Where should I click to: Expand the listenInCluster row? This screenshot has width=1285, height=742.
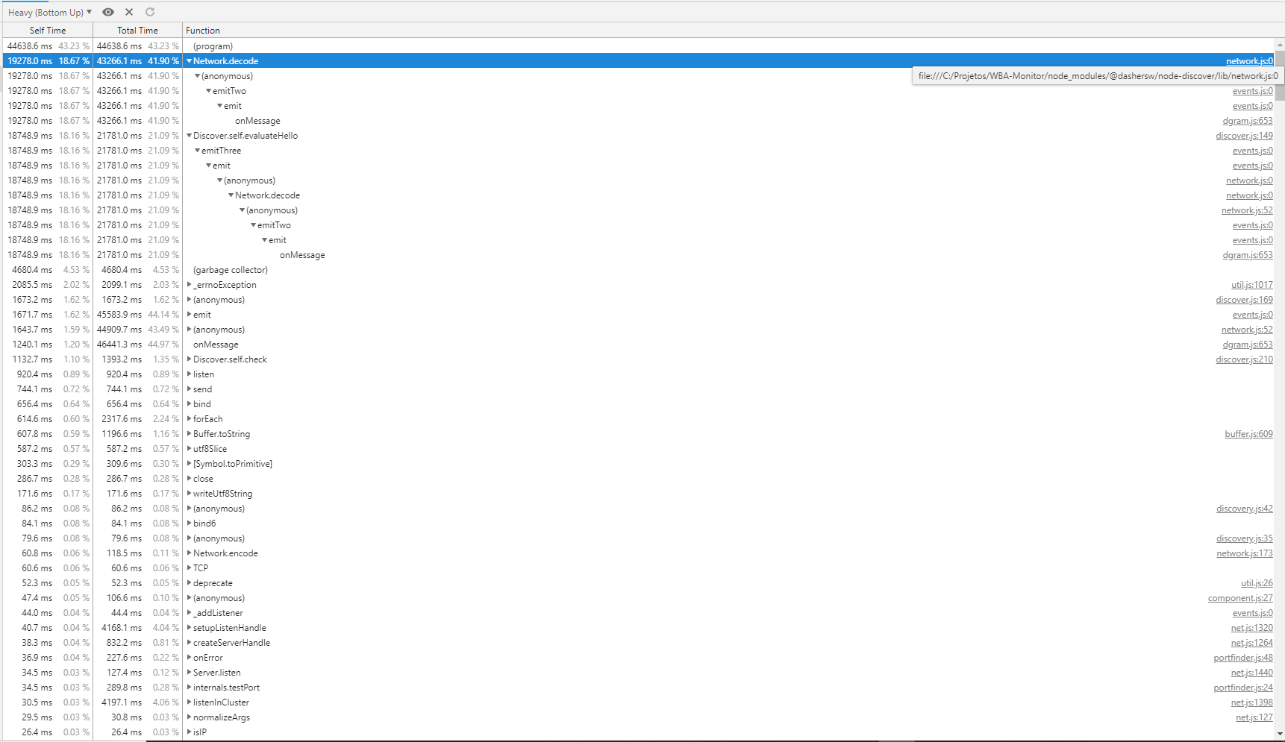pyautogui.click(x=190, y=702)
